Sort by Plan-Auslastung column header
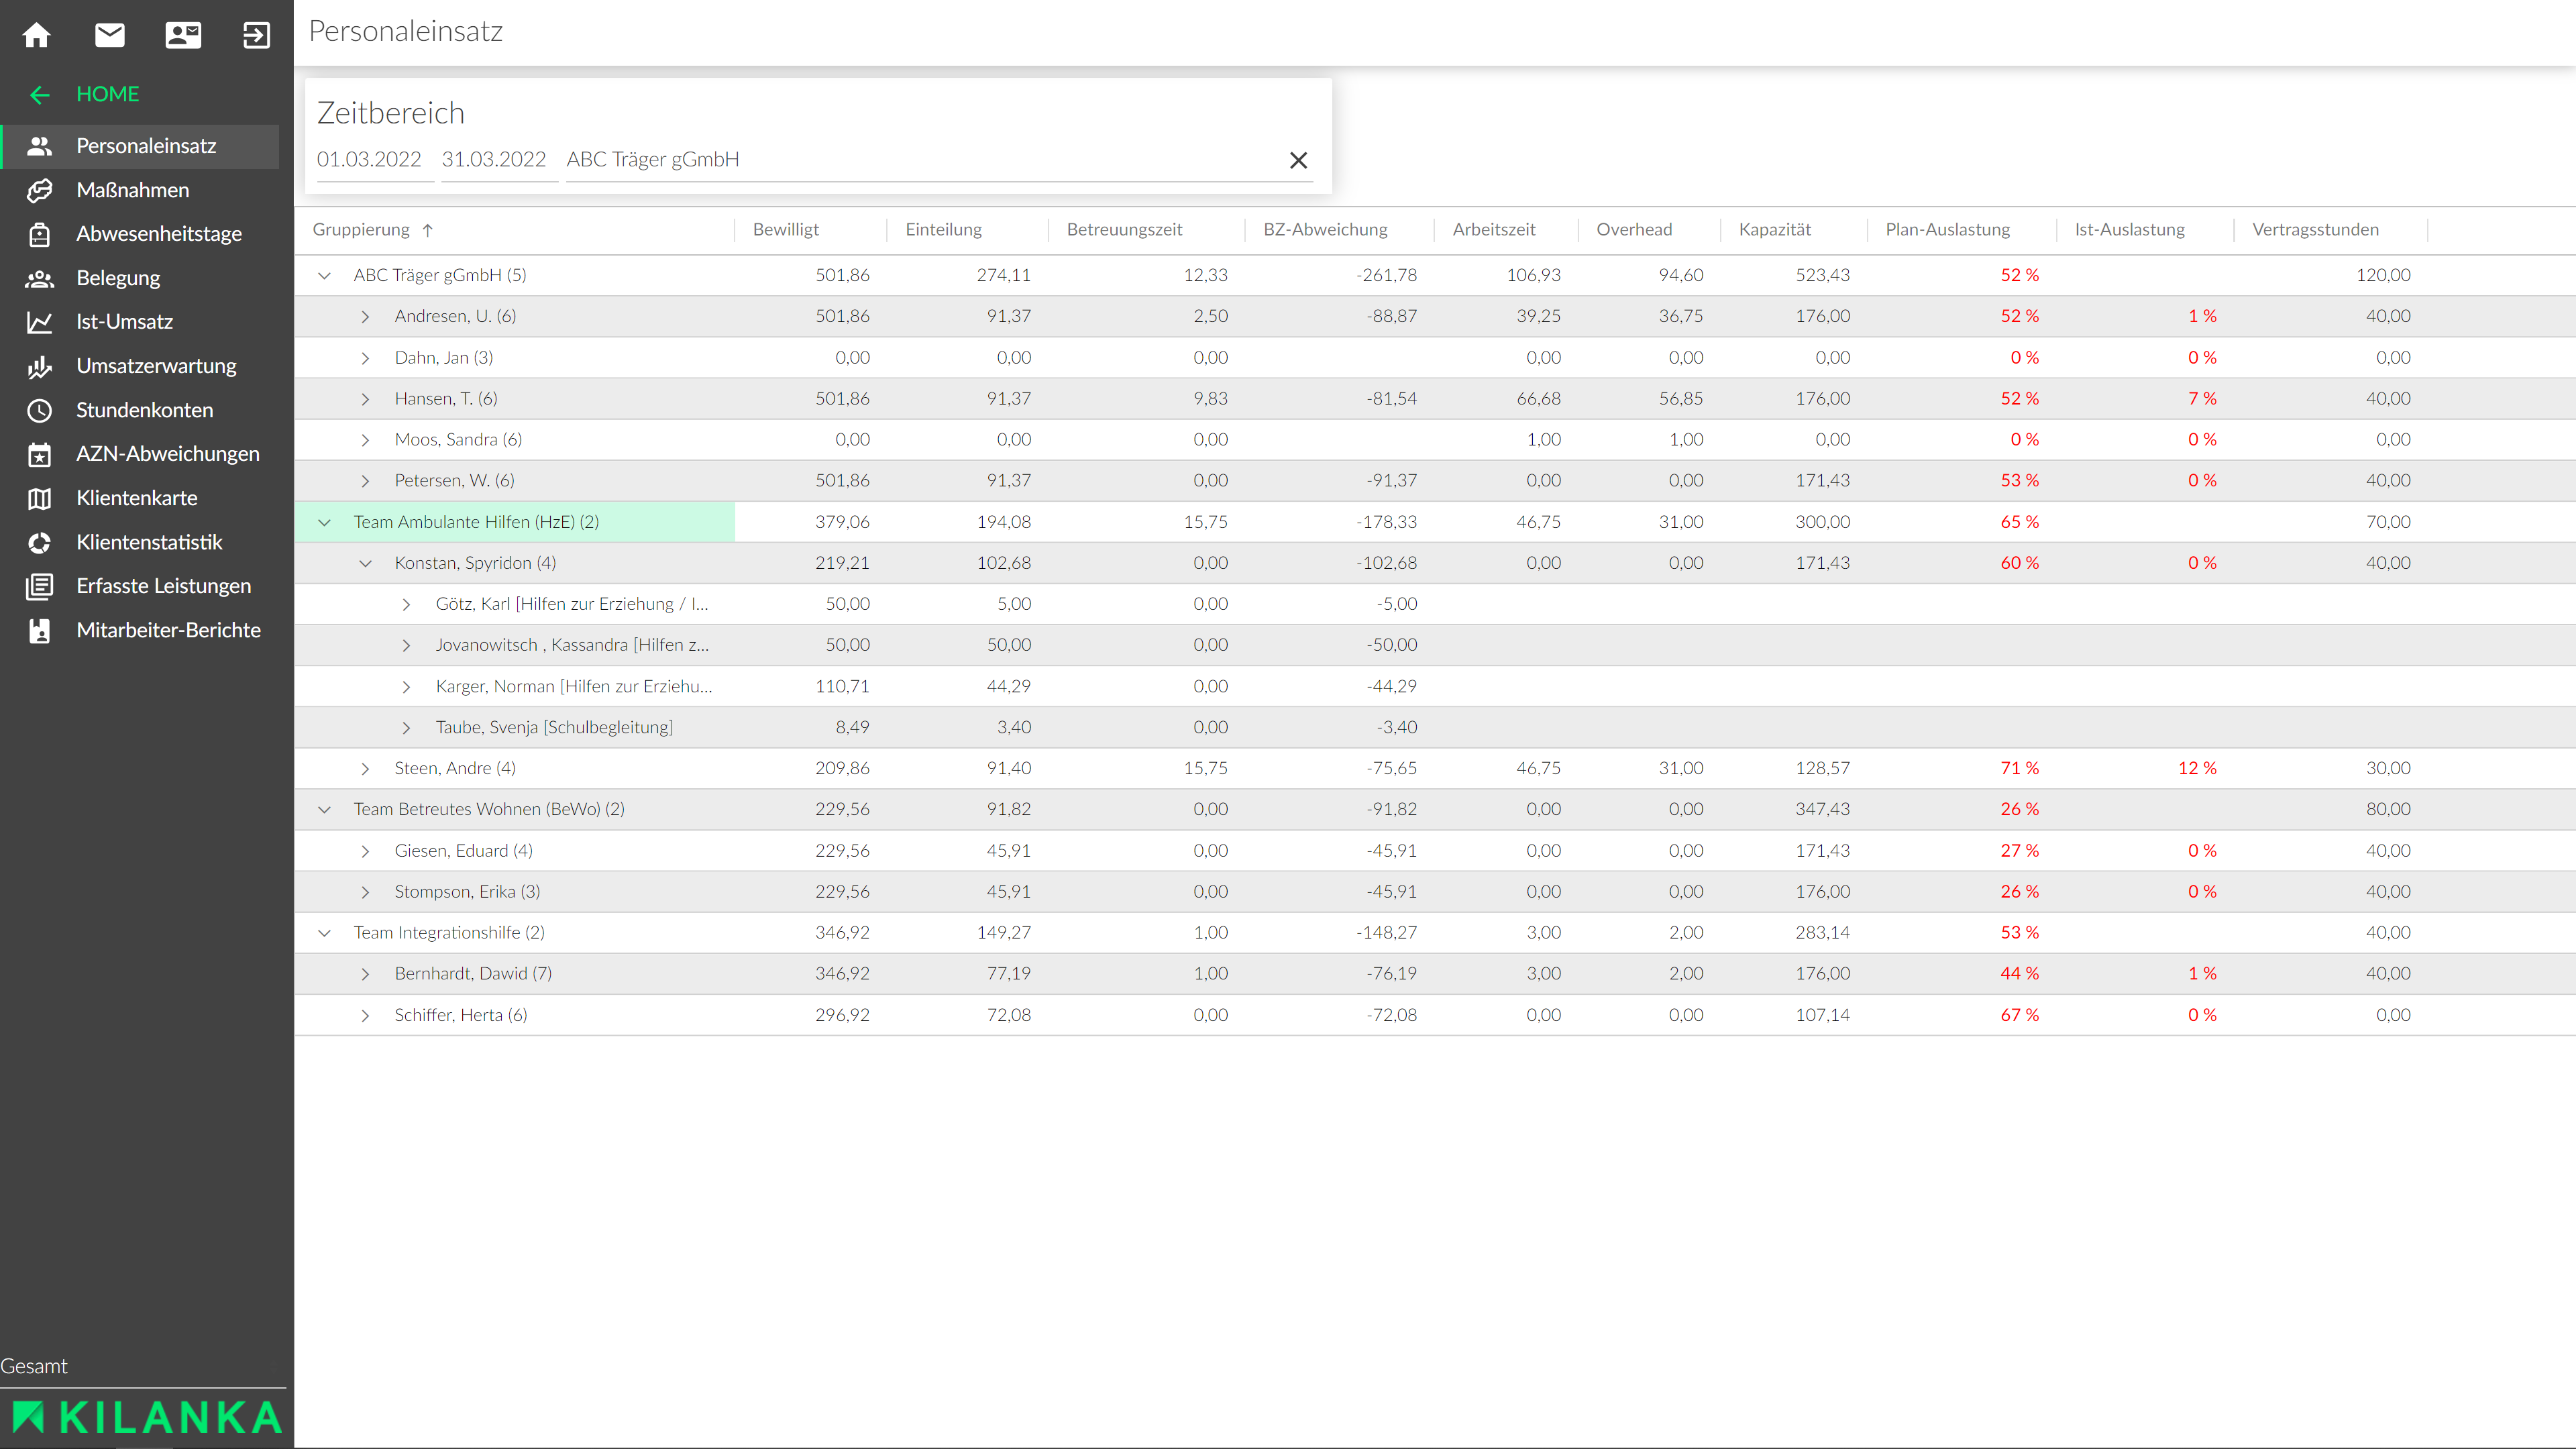Viewport: 2576px width, 1449px height. pos(1947,230)
